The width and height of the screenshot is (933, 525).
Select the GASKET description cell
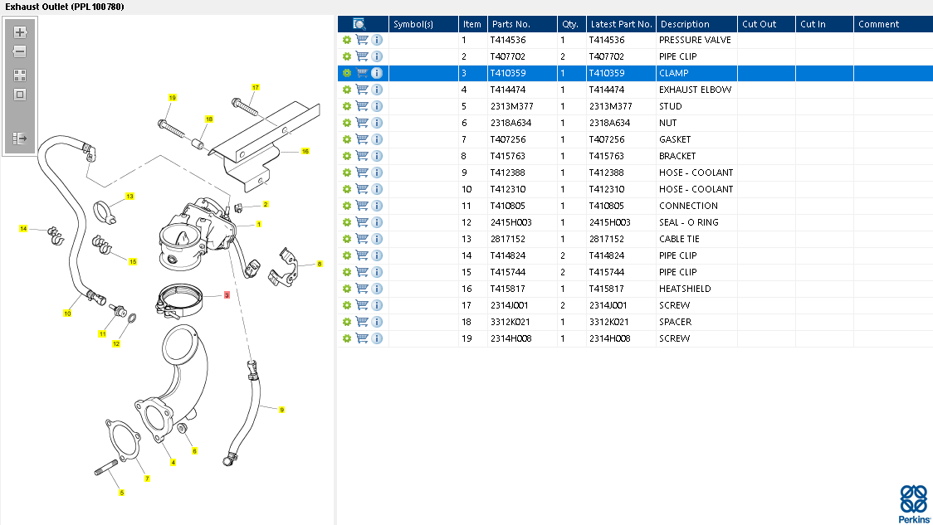pyautogui.click(x=696, y=139)
